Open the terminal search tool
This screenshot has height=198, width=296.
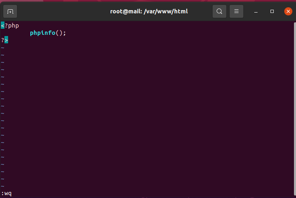(219, 11)
